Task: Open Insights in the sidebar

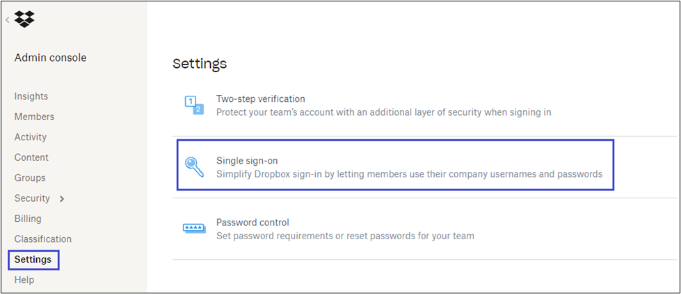Action: [x=31, y=96]
